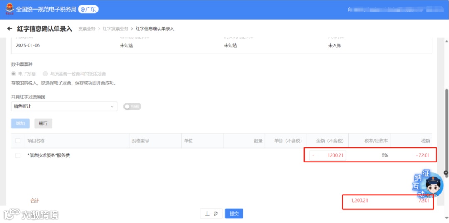The height and width of the screenshot is (223, 449).
Task: Click the 上一步 button
Action: click(211, 213)
